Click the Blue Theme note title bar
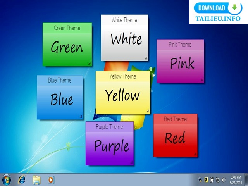Screen dimensions: 248x186 point(60,80)
